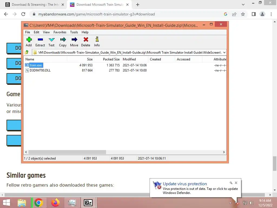Screen dimensions: 277x208
Task: Choose the Move toolbar icon
Action: pyautogui.click(x=74, y=40)
